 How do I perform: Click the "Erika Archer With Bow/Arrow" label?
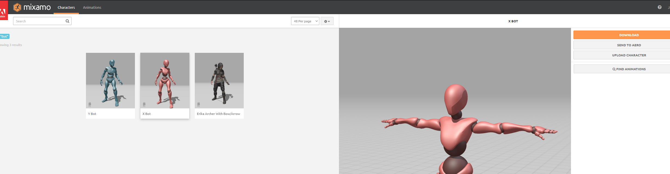[x=218, y=114]
